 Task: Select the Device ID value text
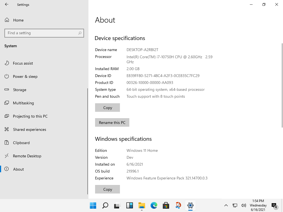[x=163, y=76]
